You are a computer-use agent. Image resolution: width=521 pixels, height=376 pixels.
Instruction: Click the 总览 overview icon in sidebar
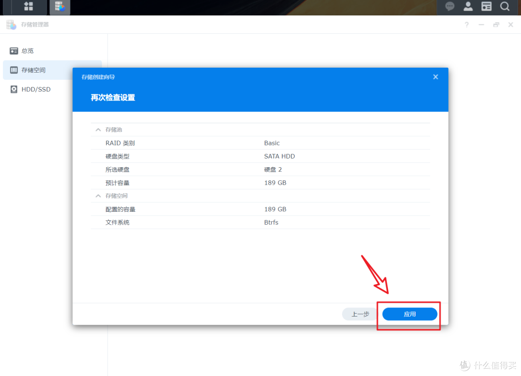click(x=14, y=50)
